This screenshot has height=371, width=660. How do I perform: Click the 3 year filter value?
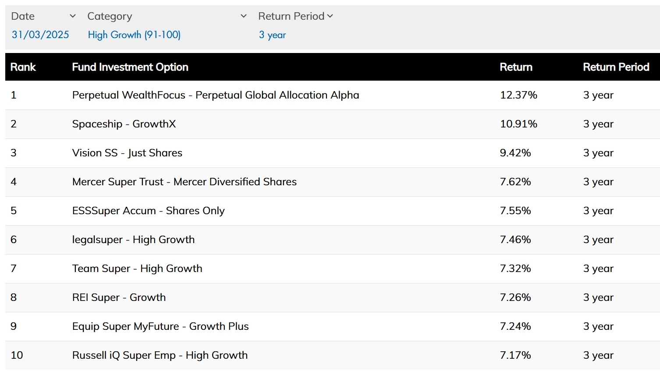[x=272, y=35]
